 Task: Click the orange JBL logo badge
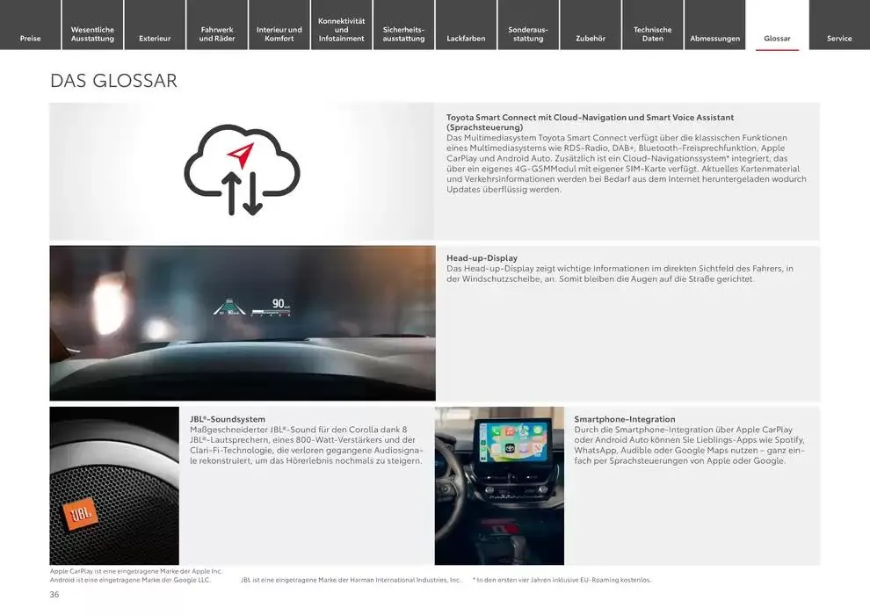point(81,514)
